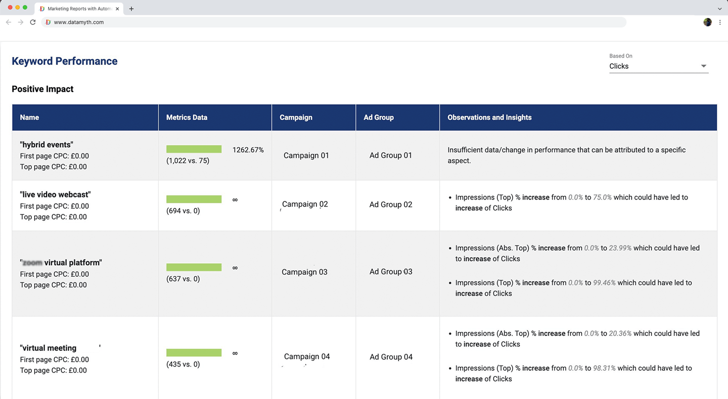This screenshot has width=728, height=399.
Task: Click the Metrics Data column header
Action: (187, 117)
